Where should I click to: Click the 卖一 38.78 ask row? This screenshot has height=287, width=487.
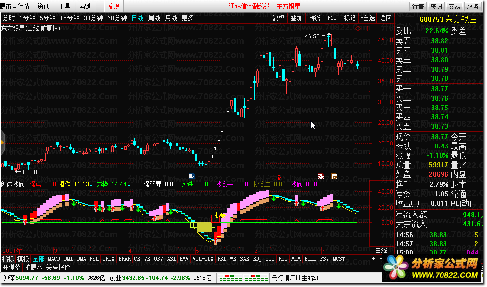(x=438, y=78)
